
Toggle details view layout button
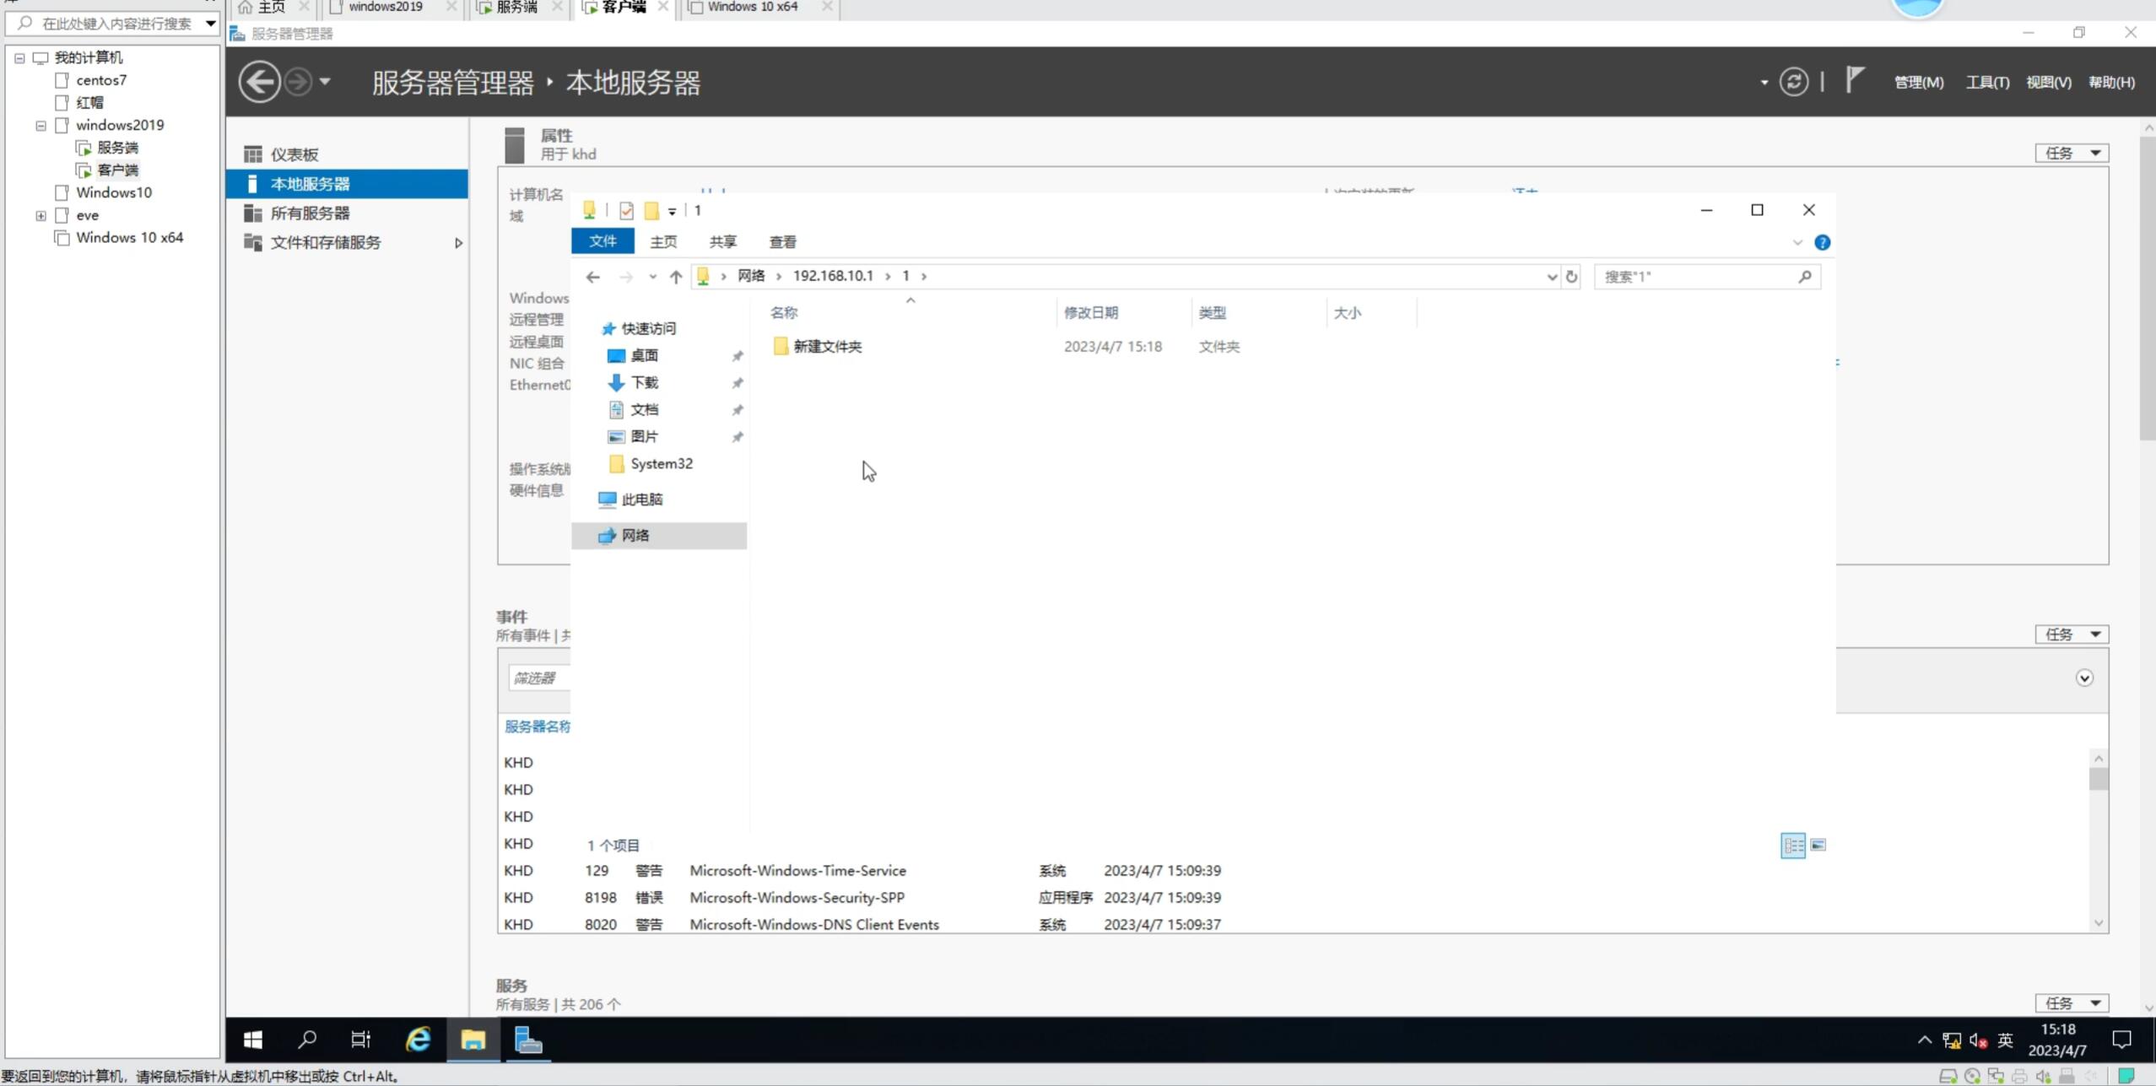[1792, 845]
